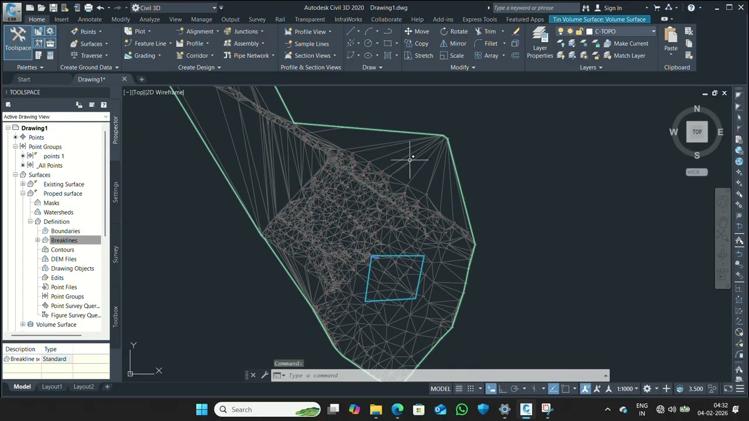Select the Copy tool

pos(416,44)
